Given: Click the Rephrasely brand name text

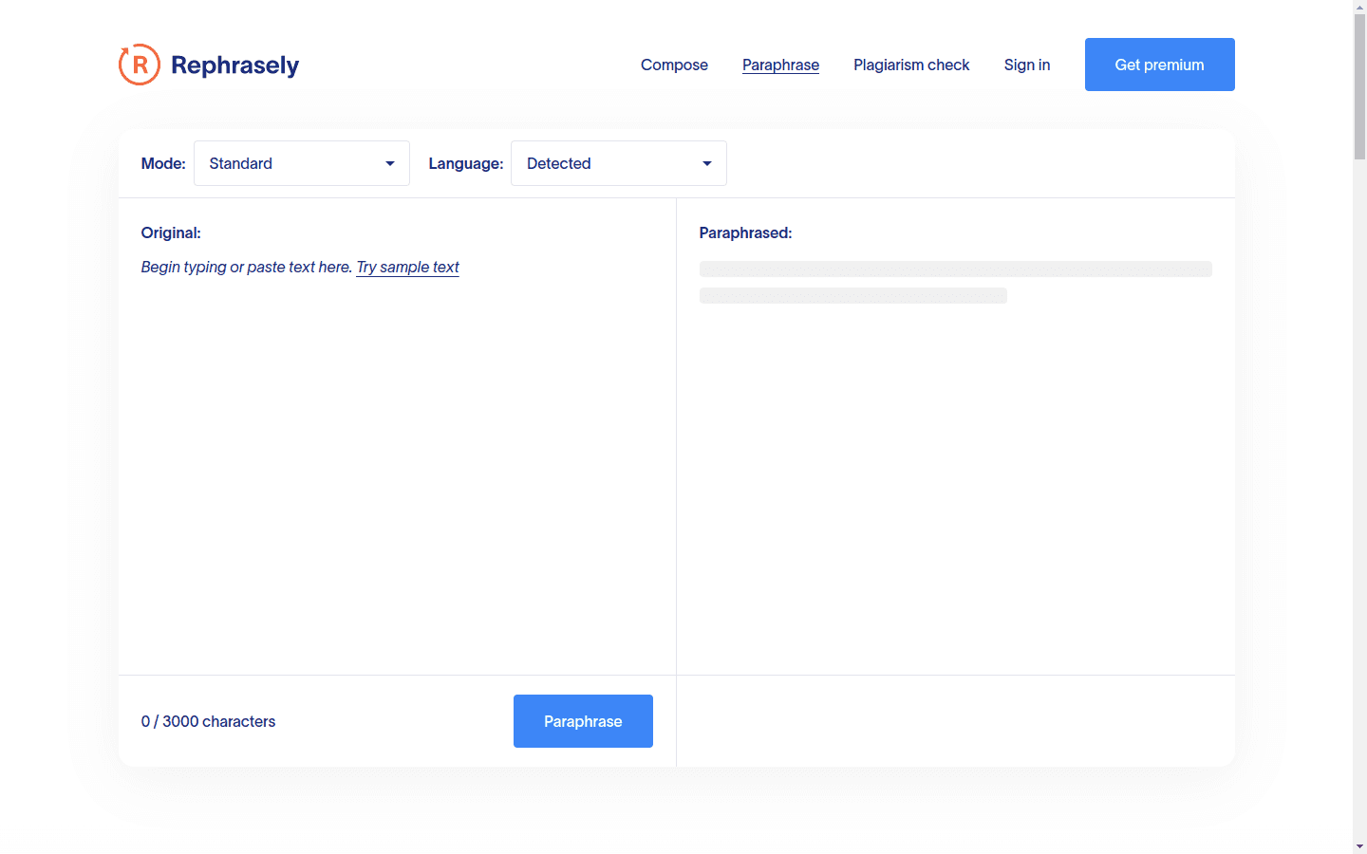Looking at the screenshot, I should click(x=234, y=65).
